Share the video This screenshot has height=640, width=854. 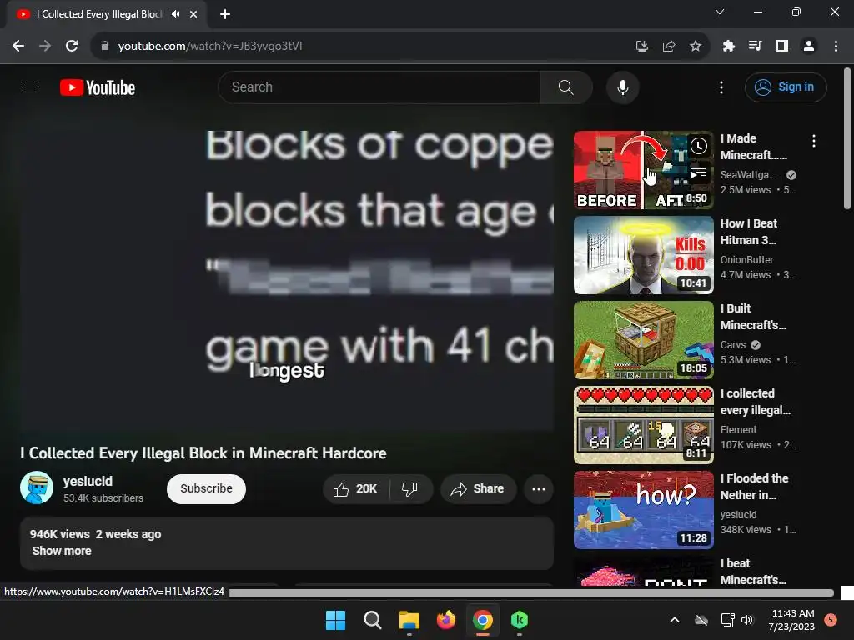point(477,488)
